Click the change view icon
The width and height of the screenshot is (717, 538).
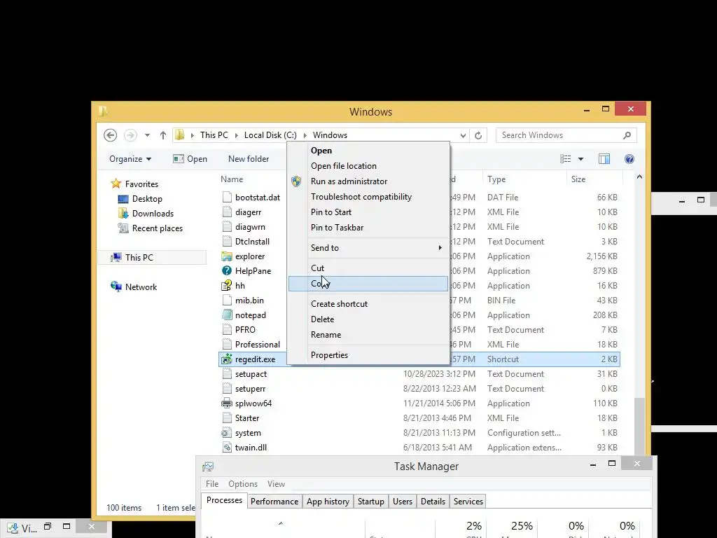click(x=566, y=159)
